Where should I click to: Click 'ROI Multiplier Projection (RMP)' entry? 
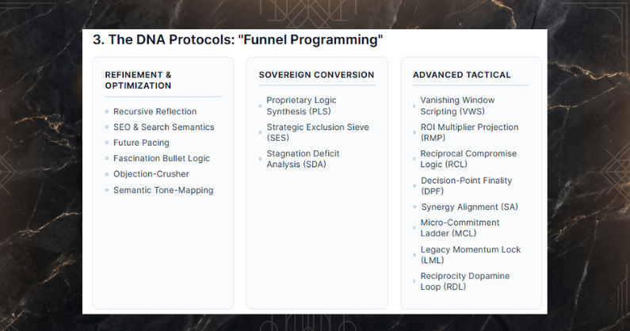tap(469, 132)
